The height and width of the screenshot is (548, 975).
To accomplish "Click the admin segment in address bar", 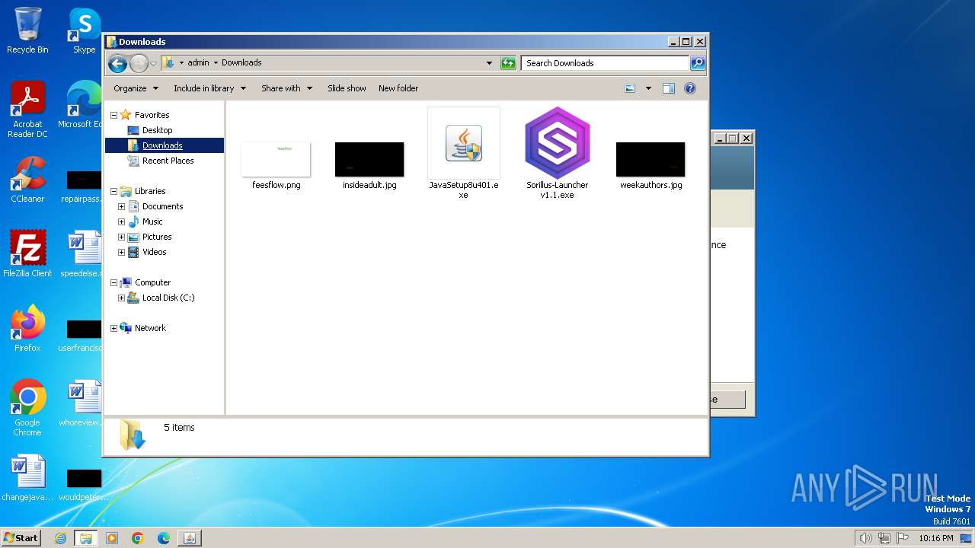I will point(198,63).
